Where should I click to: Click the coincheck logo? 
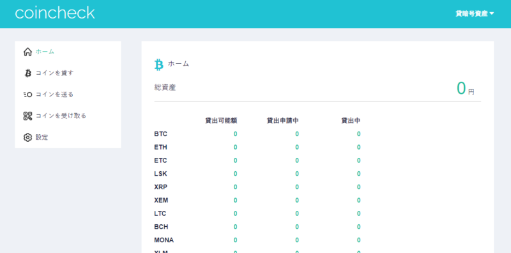point(55,13)
